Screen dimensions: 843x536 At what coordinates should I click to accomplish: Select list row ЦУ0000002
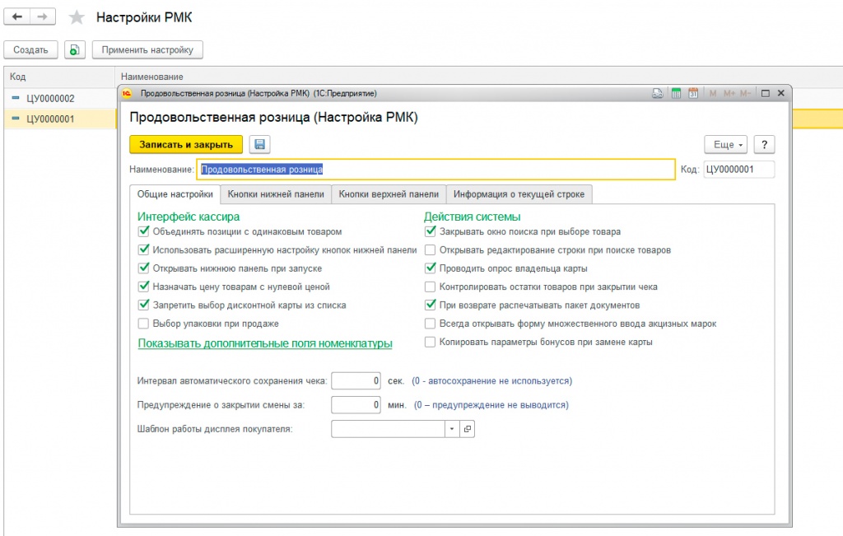[59, 98]
